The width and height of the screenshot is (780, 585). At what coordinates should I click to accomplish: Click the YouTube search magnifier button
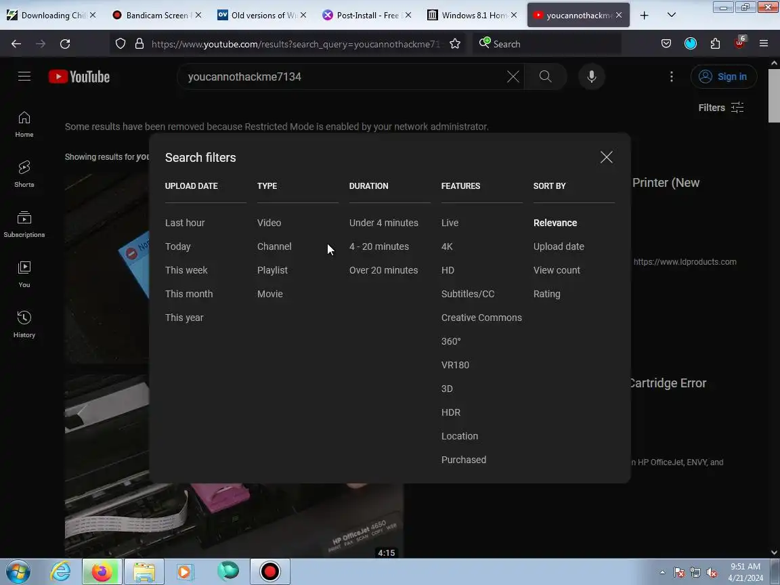[x=545, y=77]
